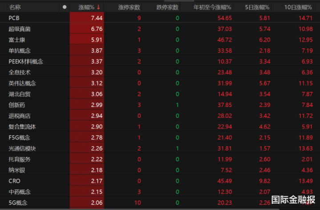Click PCB's 10-day gain 14.71
The width and height of the screenshot is (320, 210).
point(305,18)
